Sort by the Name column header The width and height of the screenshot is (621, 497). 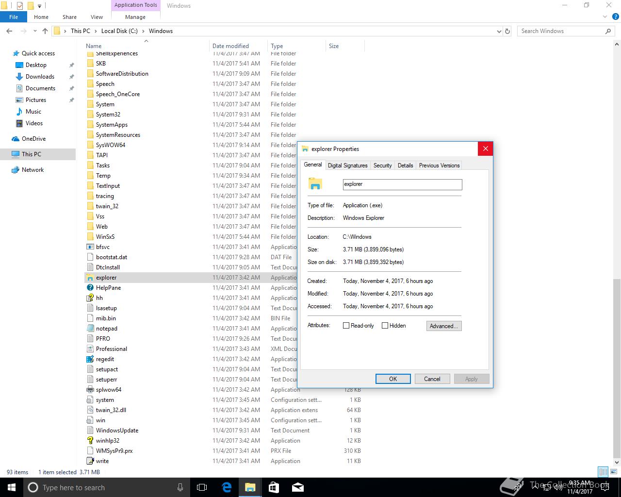tap(147, 46)
